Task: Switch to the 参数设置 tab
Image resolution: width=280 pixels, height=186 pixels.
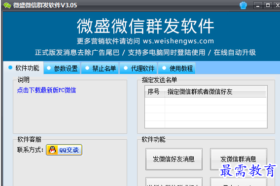Action: [x=62, y=68]
